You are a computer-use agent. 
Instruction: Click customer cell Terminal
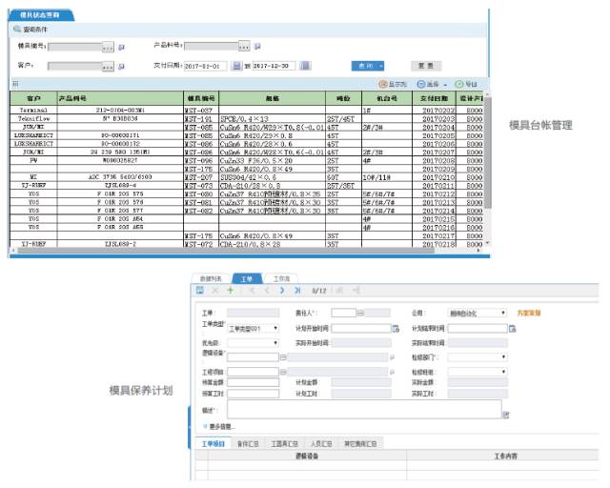coord(34,111)
